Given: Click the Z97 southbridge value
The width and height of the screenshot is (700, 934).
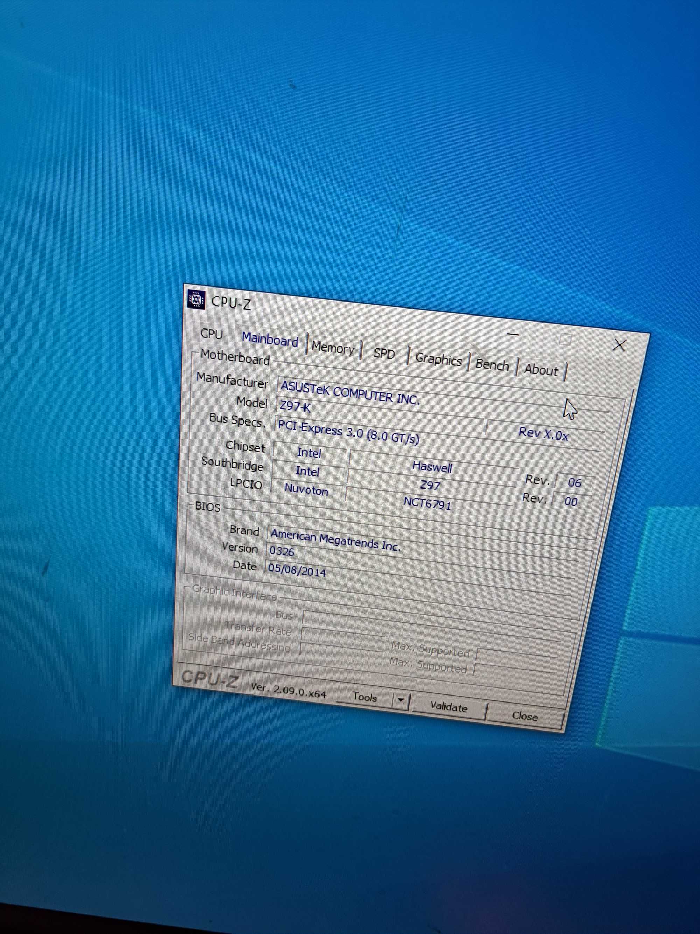Looking at the screenshot, I should [430, 485].
